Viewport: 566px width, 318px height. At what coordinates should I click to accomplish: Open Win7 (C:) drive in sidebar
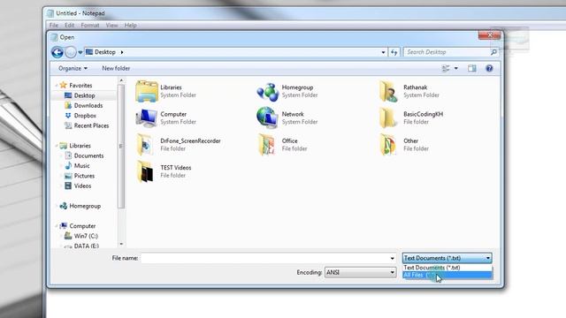coord(80,236)
